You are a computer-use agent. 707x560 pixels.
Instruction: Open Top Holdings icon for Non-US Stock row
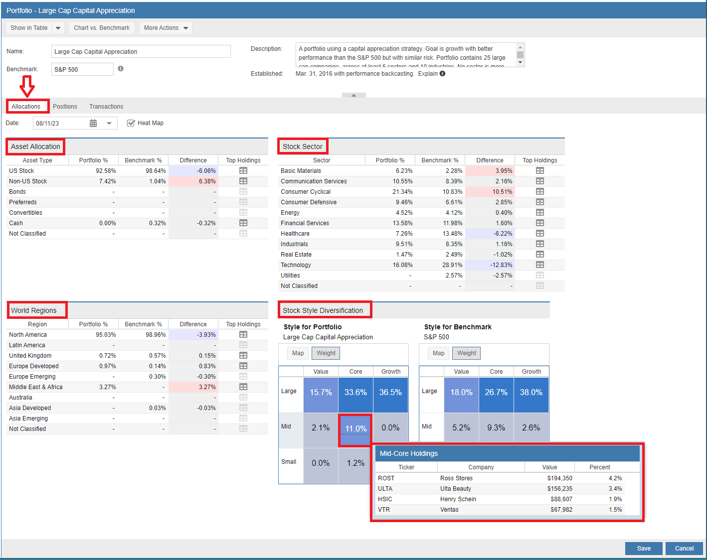click(243, 181)
